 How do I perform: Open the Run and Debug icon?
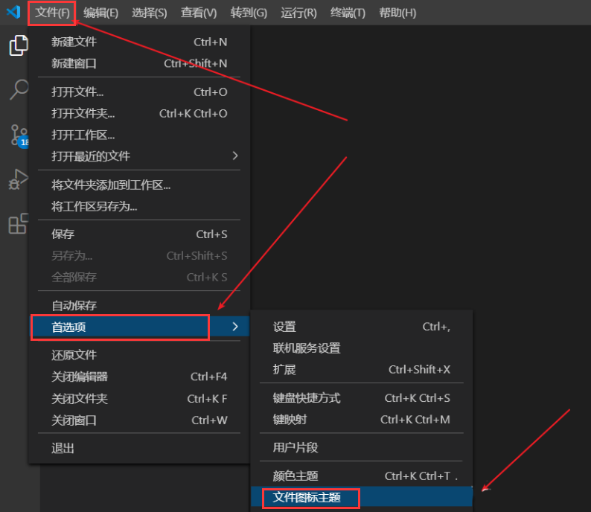18,179
